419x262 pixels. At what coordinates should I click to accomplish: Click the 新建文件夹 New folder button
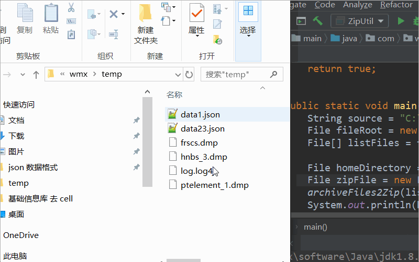tap(146, 24)
